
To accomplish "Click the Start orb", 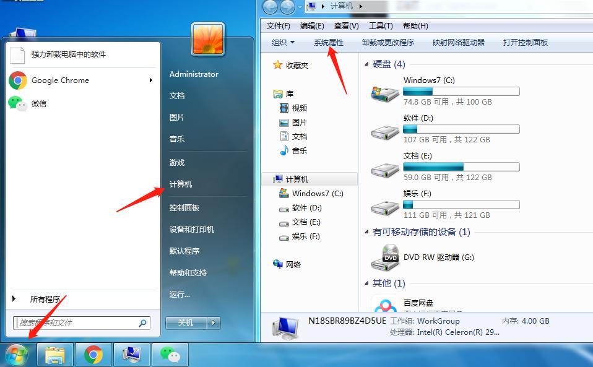I will click(17, 355).
